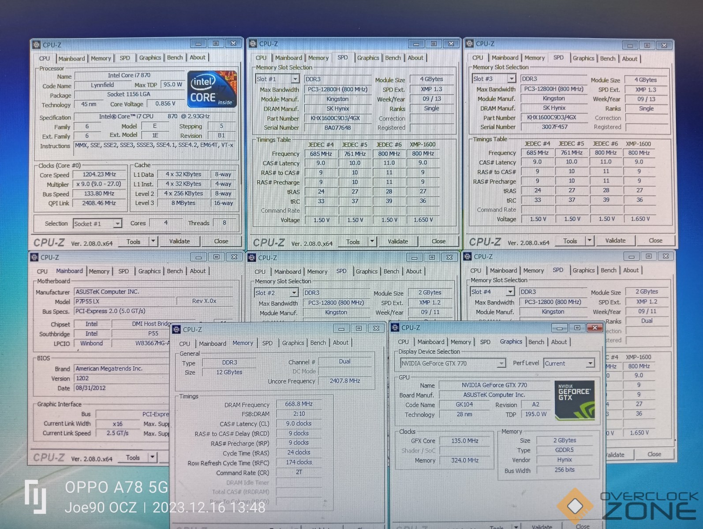
Task: Minimize the DDR3 Memory timings window
Action: [x=341, y=328]
